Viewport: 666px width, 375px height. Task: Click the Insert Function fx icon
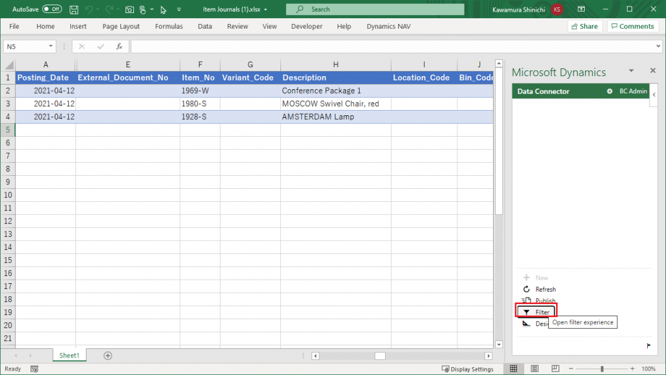click(120, 46)
